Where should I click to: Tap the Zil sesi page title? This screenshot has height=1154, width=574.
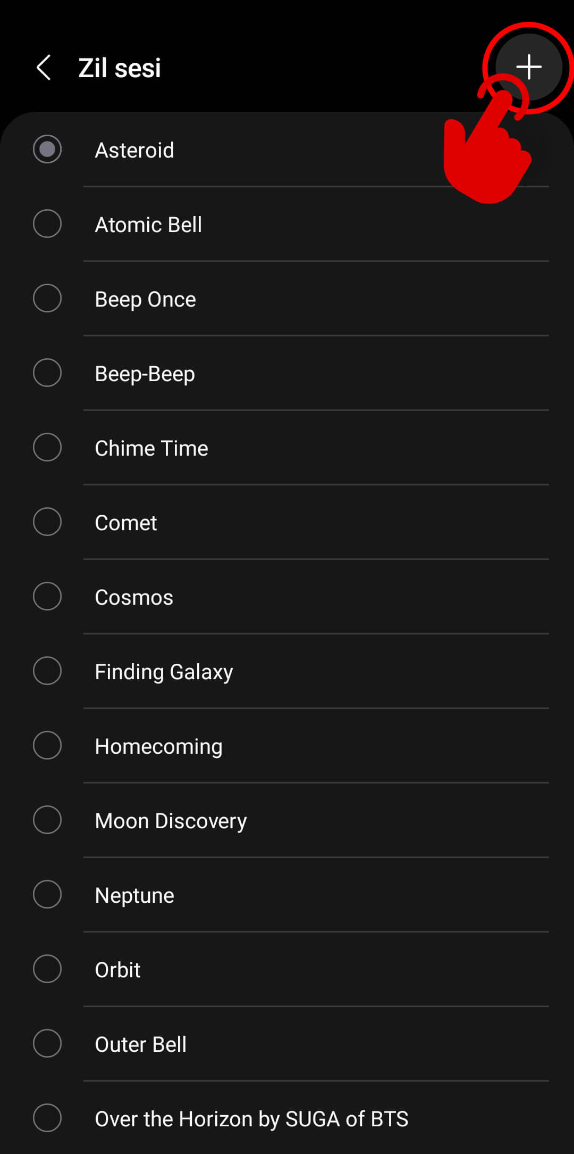coord(120,68)
